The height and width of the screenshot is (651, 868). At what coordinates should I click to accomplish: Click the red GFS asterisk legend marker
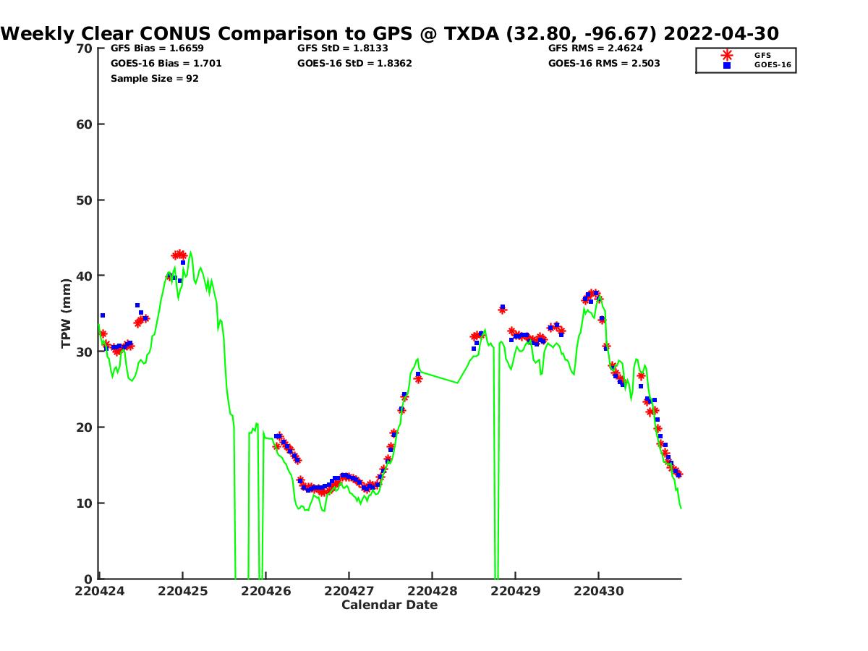point(726,55)
